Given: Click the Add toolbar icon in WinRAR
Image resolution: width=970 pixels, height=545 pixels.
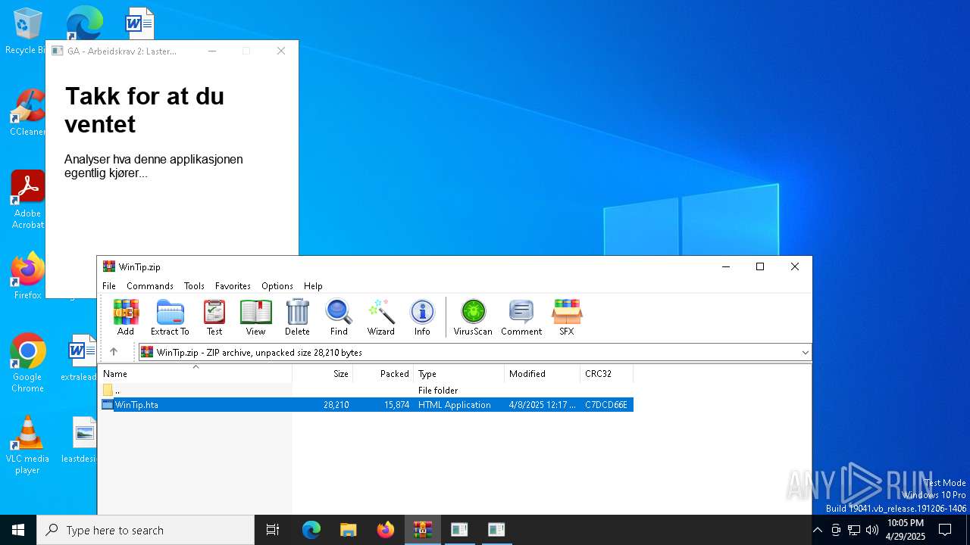Looking at the screenshot, I should point(126,317).
